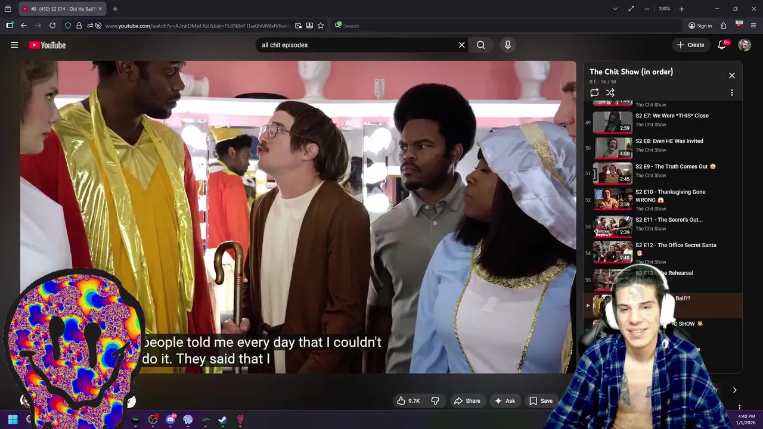Image resolution: width=763 pixels, height=429 pixels.
Task: Focus the browser address bar URL
Action: click(198, 26)
